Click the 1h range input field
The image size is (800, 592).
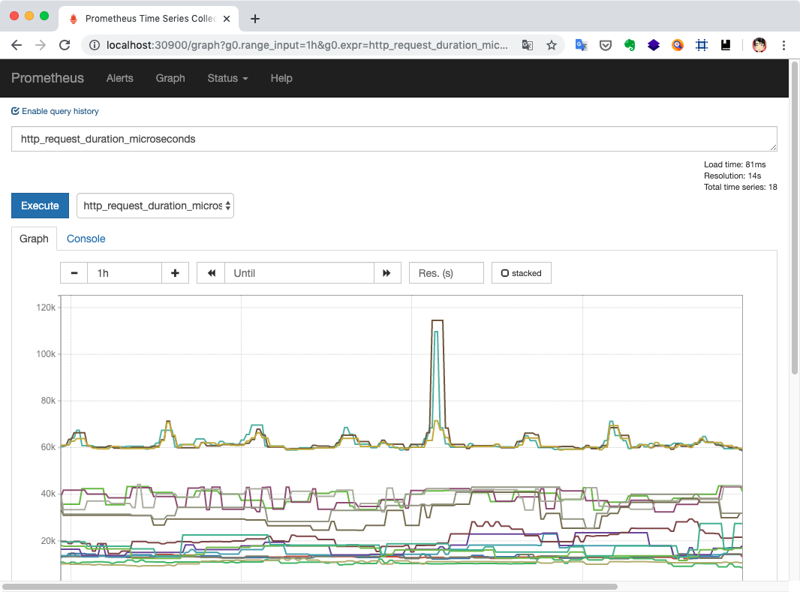click(125, 273)
